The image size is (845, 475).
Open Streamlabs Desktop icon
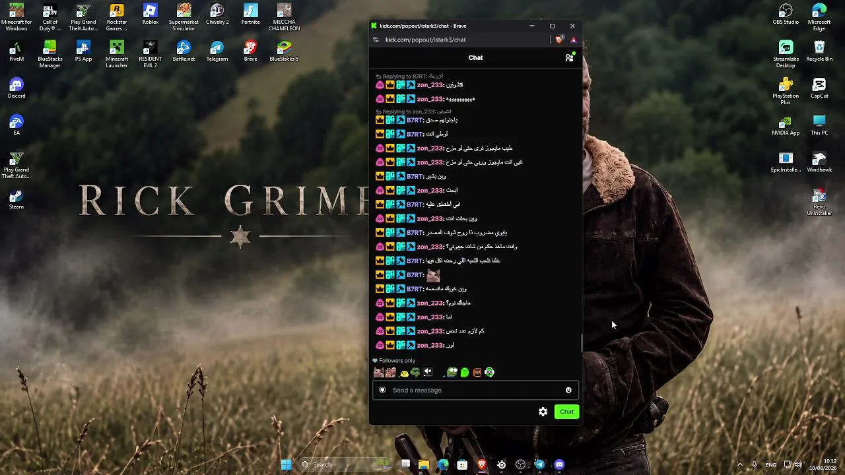pyautogui.click(x=786, y=54)
